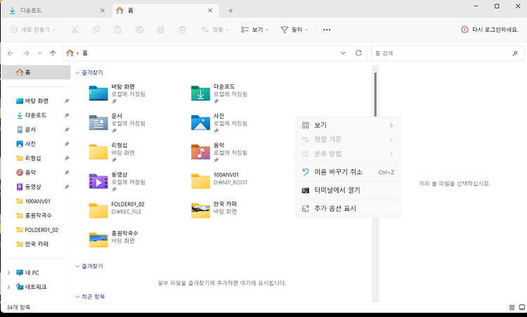Add a new tab with plus button
This screenshot has height=317, width=527.
[230, 11]
